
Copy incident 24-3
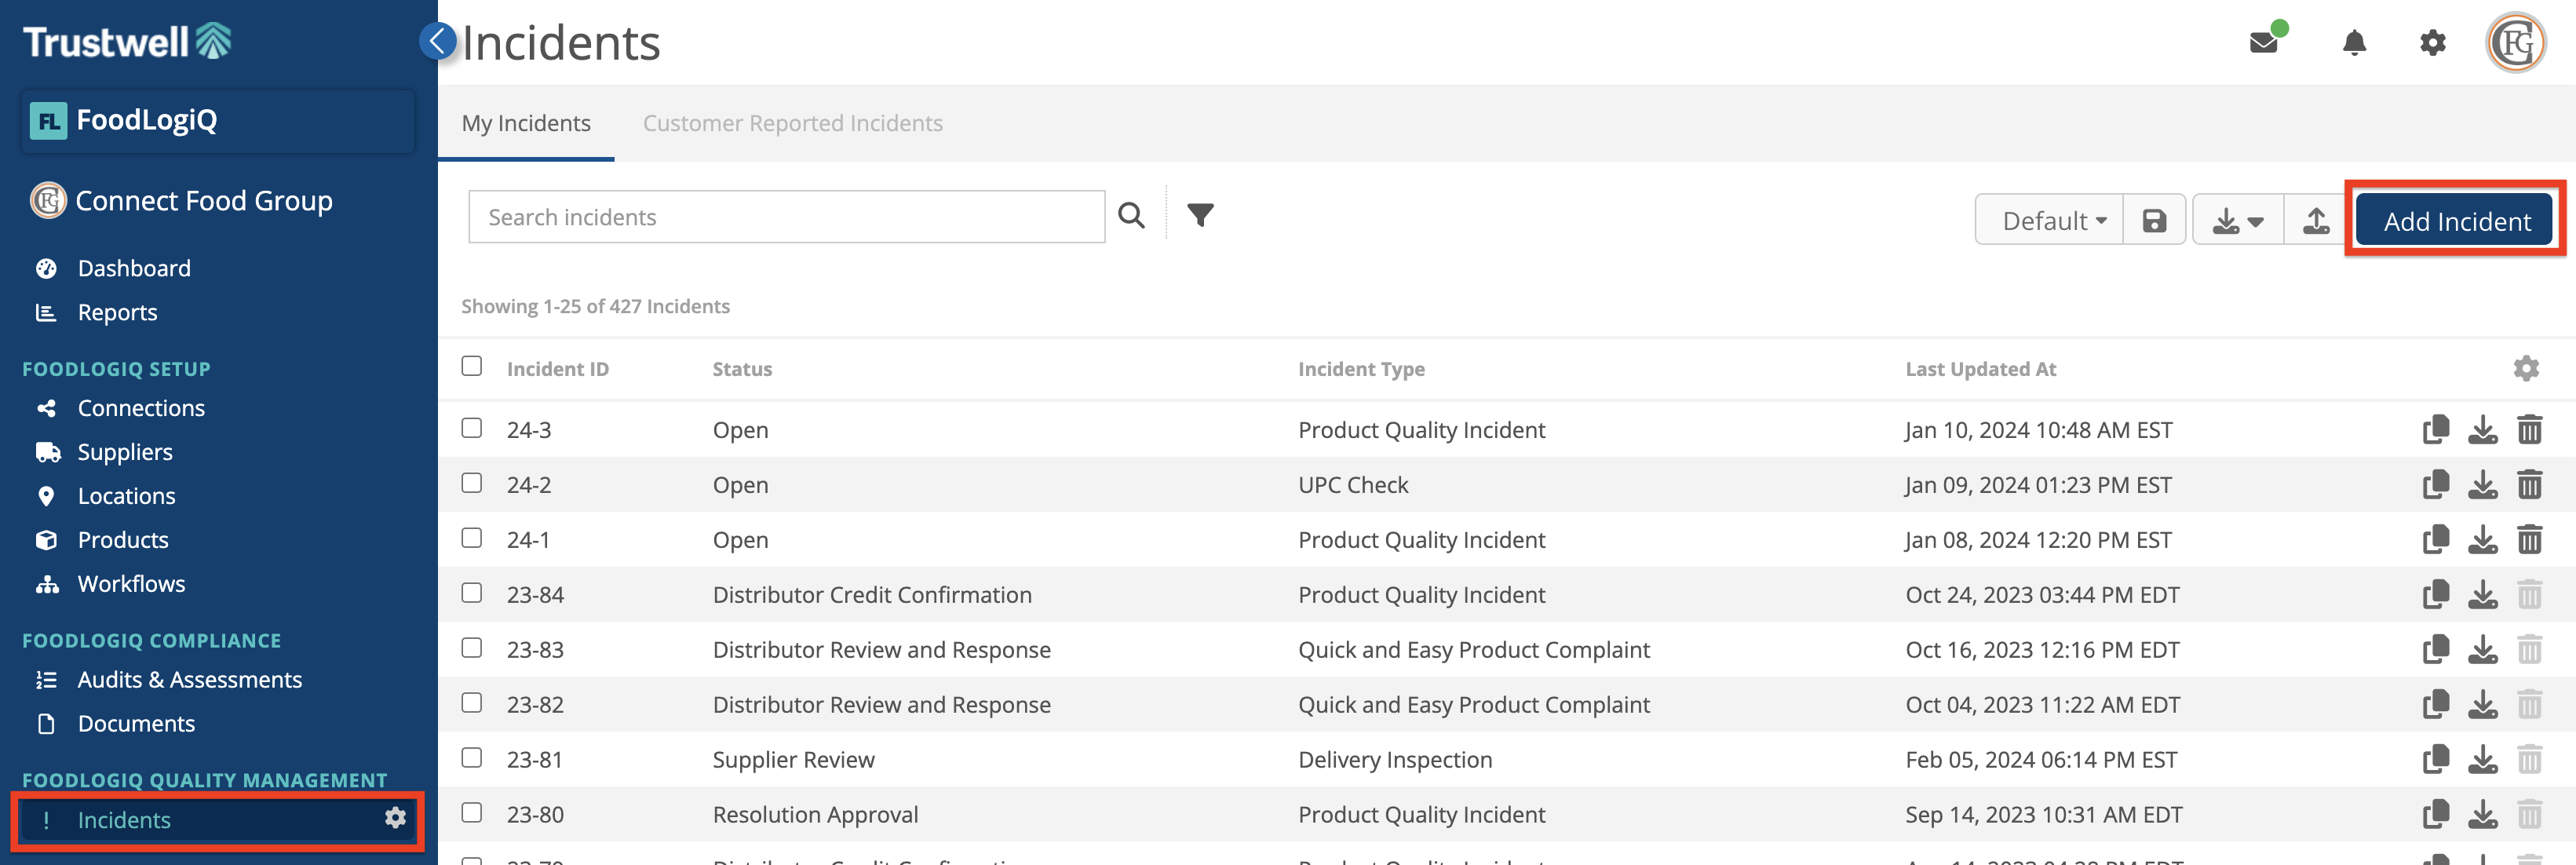[x=2436, y=429]
